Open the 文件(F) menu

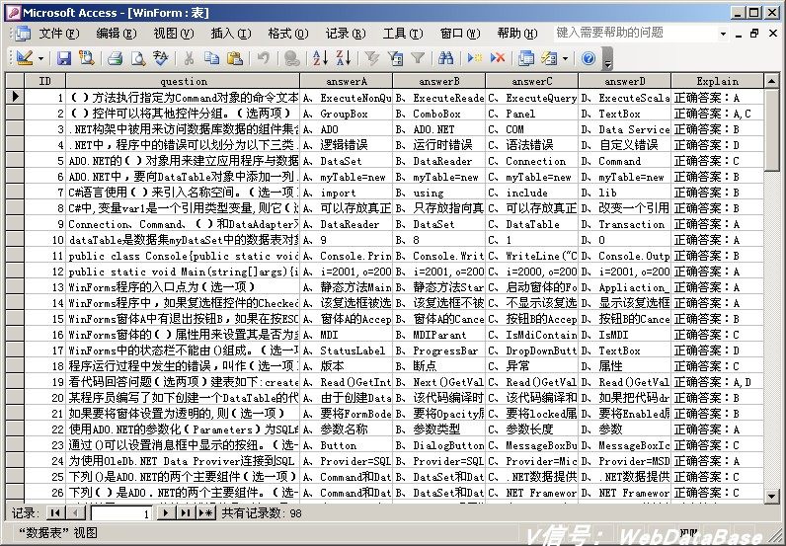tap(59, 34)
